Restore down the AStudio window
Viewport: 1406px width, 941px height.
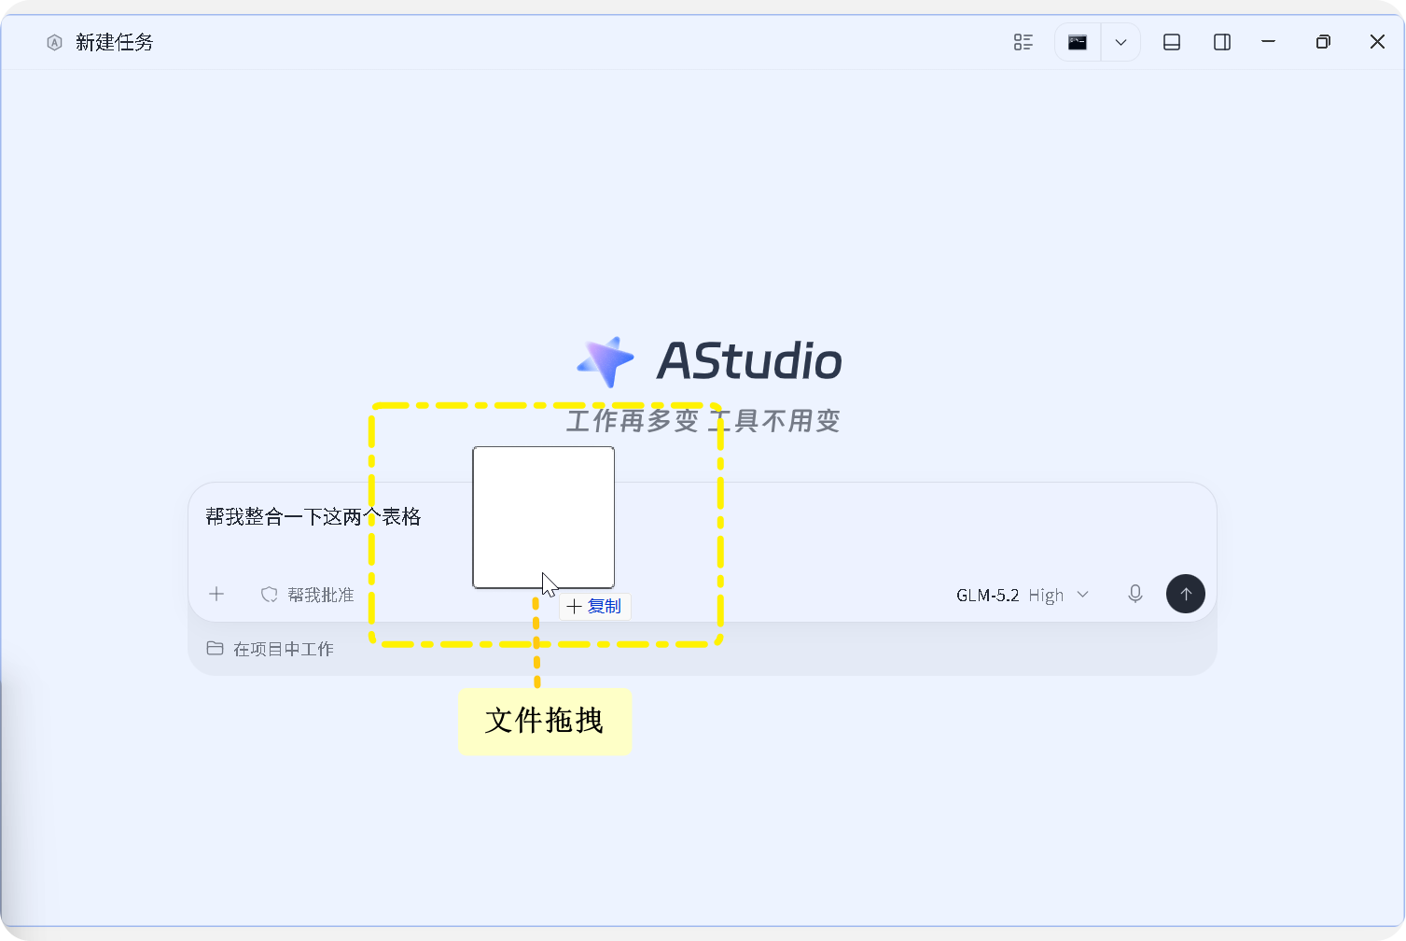click(x=1323, y=42)
